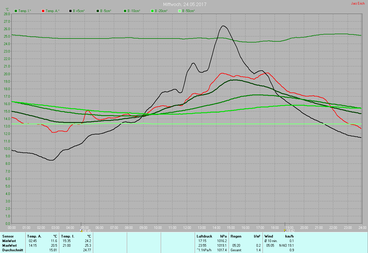
Task: Click the sunset icon at 18:42
Action: coord(285,230)
